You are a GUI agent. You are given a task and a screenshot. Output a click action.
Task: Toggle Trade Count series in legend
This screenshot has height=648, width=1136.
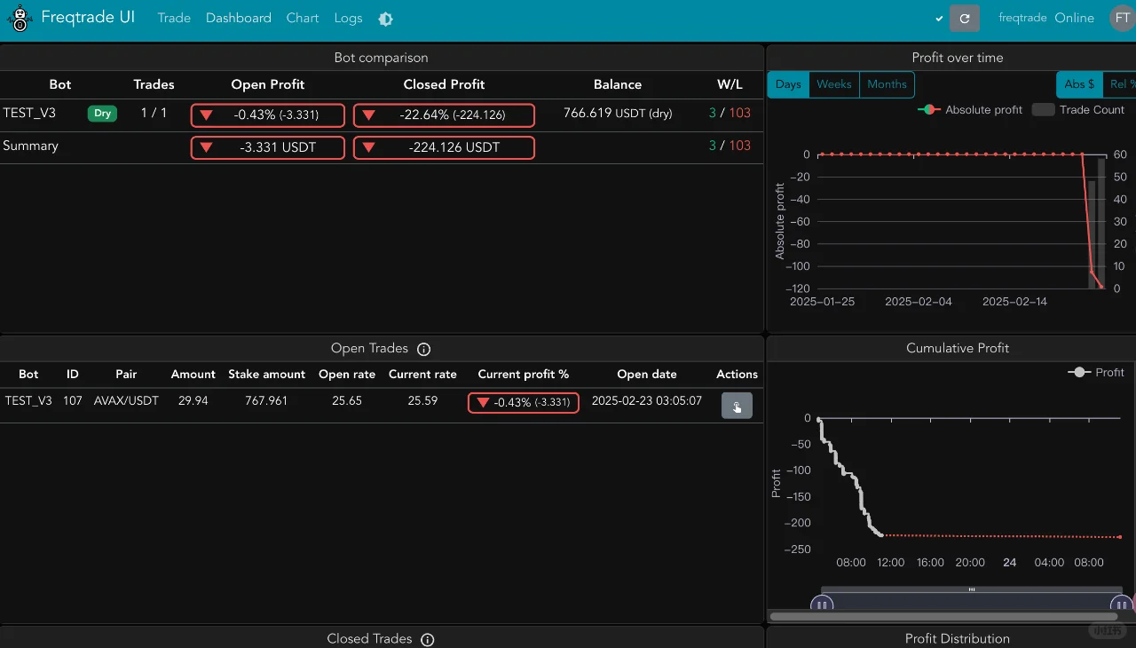1078,110
